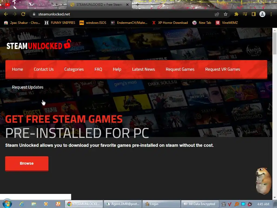
Task: Open Contact Us page
Action: (x=44, y=69)
